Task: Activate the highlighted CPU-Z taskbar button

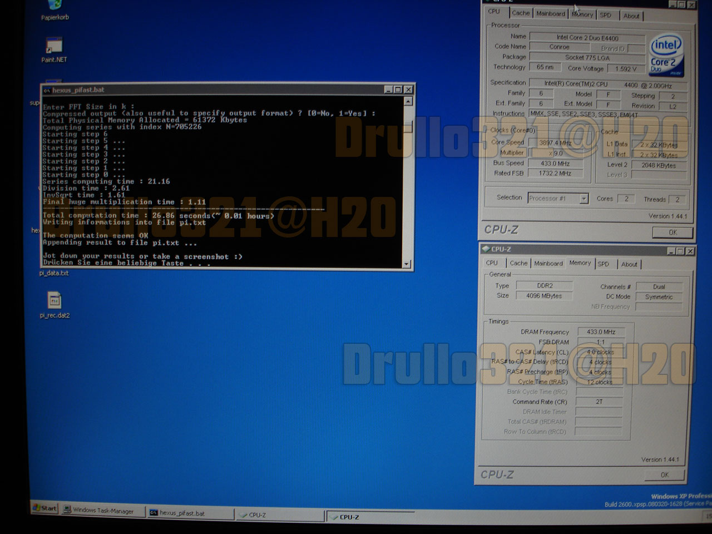Action: [370, 517]
